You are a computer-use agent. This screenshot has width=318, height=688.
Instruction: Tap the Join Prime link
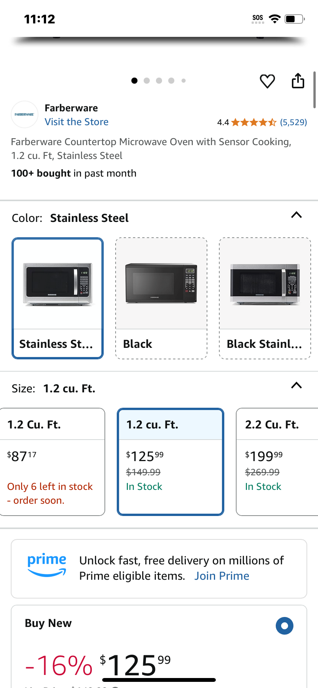click(222, 576)
